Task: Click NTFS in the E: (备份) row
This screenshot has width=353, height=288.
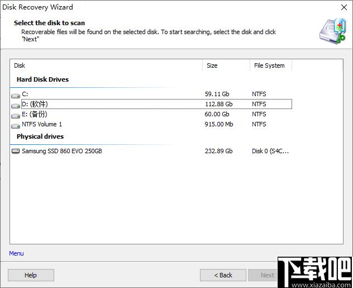Action: click(259, 114)
